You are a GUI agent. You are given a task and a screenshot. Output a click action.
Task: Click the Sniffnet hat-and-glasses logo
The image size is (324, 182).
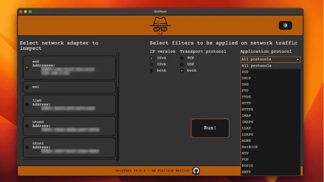160,26
